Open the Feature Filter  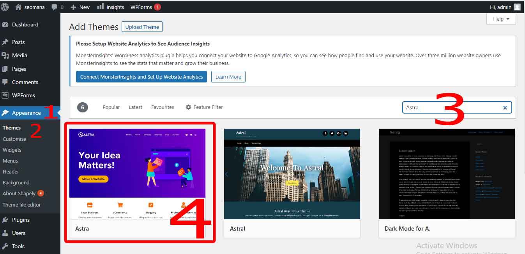click(x=204, y=107)
